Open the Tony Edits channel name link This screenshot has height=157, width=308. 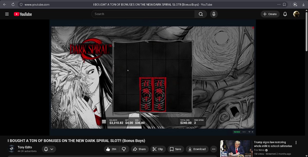(25, 147)
